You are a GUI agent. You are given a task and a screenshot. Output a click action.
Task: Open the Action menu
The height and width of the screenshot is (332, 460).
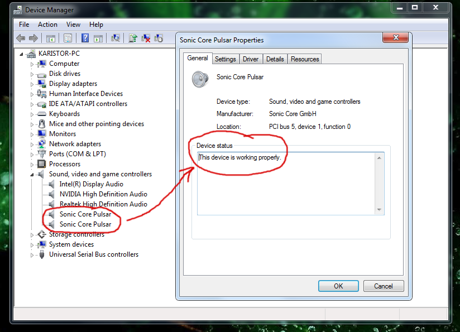point(47,25)
